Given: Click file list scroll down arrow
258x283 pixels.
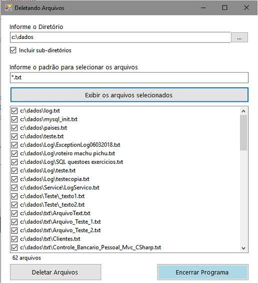Looking at the screenshot, I should (243, 248).
